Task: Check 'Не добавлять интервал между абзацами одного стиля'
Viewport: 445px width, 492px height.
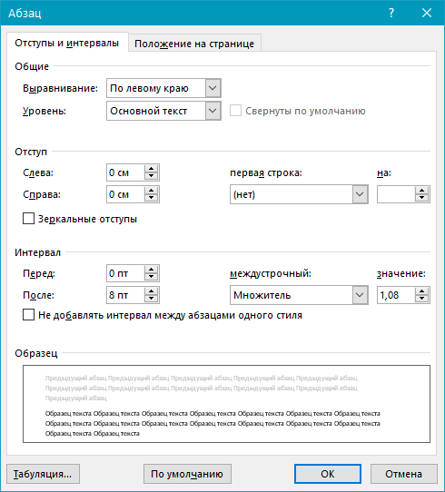Action: pyautogui.click(x=28, y=315)
